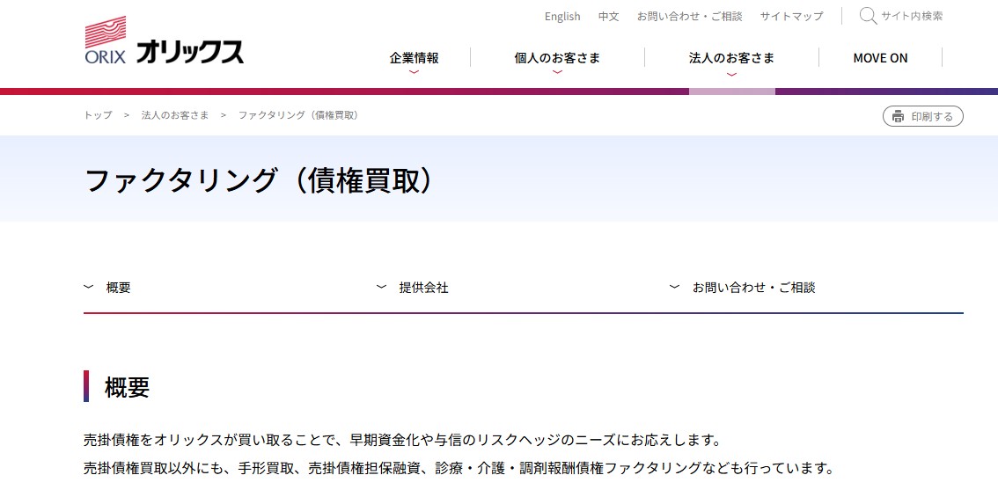Open the 企業情報 menu
998x497 pixels.
click(414, 58)
